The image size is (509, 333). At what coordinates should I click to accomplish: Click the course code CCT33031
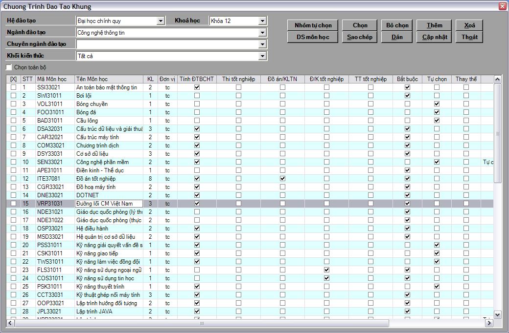[50, 295]
